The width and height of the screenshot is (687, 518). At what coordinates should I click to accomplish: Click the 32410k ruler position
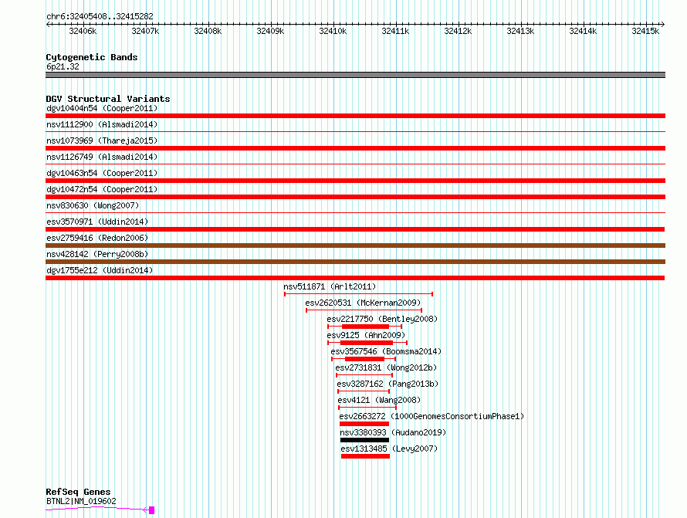(x=333, y=31)
